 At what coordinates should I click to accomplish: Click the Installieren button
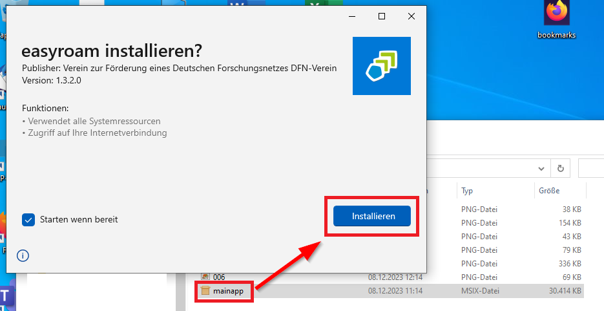point(371,216)
